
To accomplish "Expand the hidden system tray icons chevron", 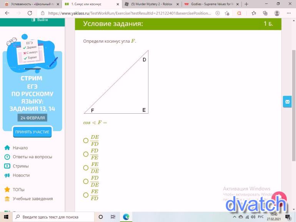I will pos(234,217).
